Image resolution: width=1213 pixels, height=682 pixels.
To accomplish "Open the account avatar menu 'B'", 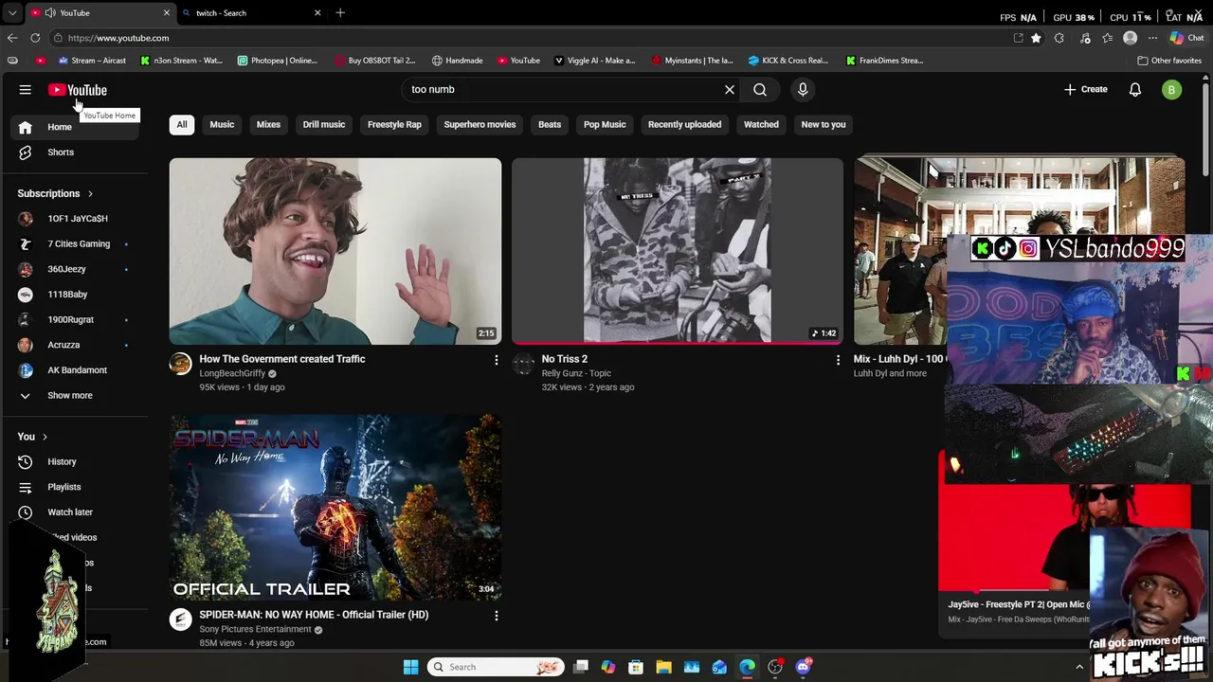I will 1172,90.
